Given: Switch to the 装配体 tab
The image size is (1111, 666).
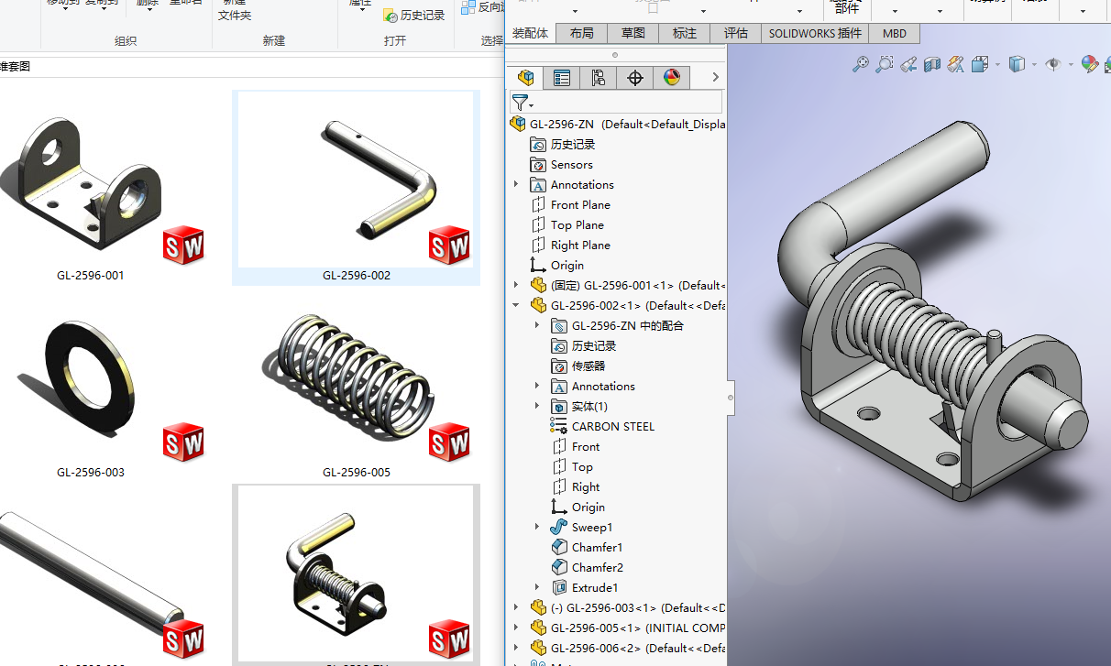Looking at the screenshot, I should 530,33.
